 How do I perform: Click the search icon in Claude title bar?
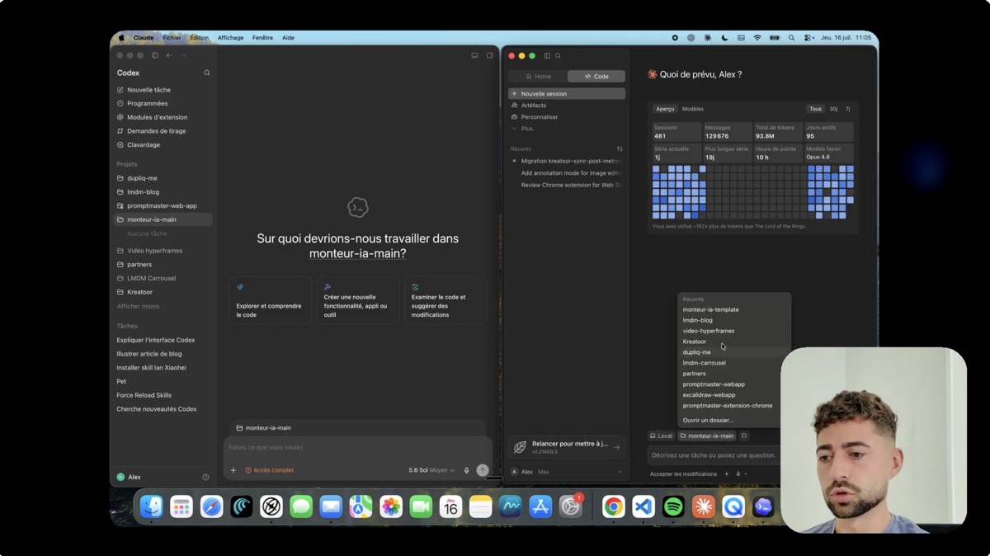click(x=558, y=56)
